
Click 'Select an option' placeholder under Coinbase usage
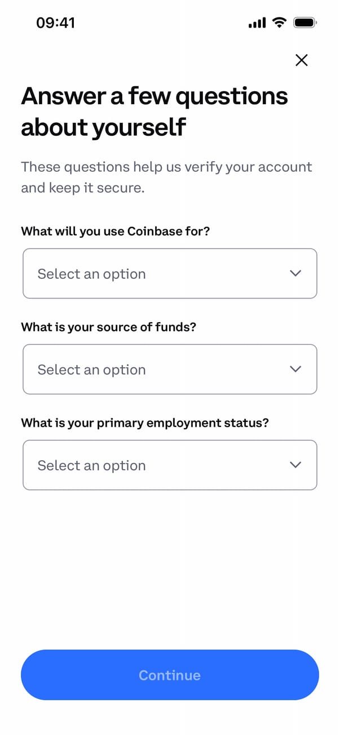point(91,274)
